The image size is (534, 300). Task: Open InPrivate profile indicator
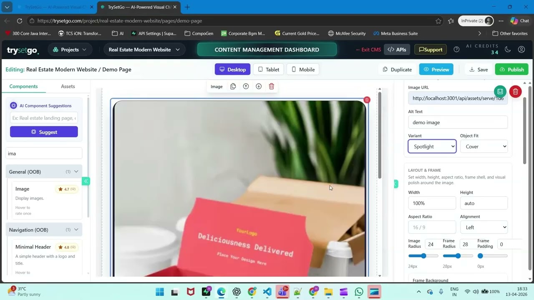point(476,21)
